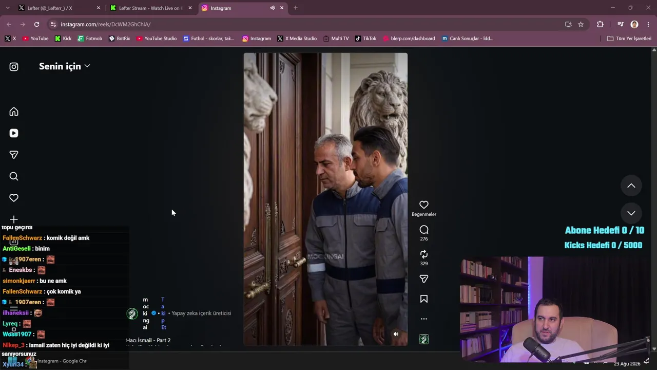Open Instagram search magnifier icon
657x370 pixels.
click(x=14, y=176)
